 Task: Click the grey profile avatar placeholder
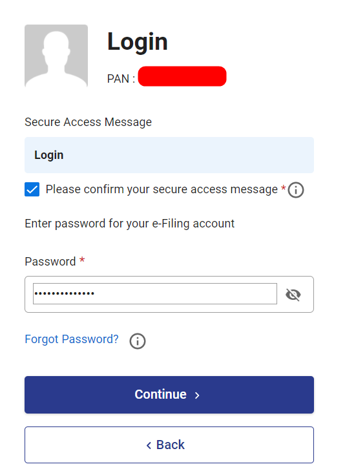[x=56, y=56]
